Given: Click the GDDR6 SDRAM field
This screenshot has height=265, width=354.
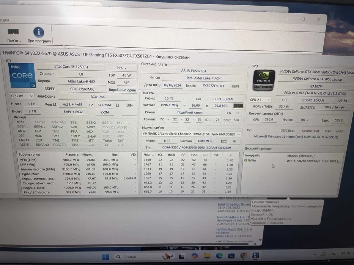Looking at the screenshot, I should tap(313, 100).
